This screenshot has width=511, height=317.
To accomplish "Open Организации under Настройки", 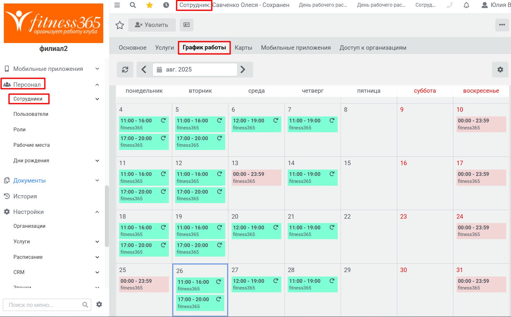I will coord(29,226).
